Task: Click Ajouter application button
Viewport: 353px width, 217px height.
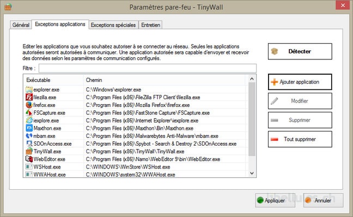Action: pos(300,82)
